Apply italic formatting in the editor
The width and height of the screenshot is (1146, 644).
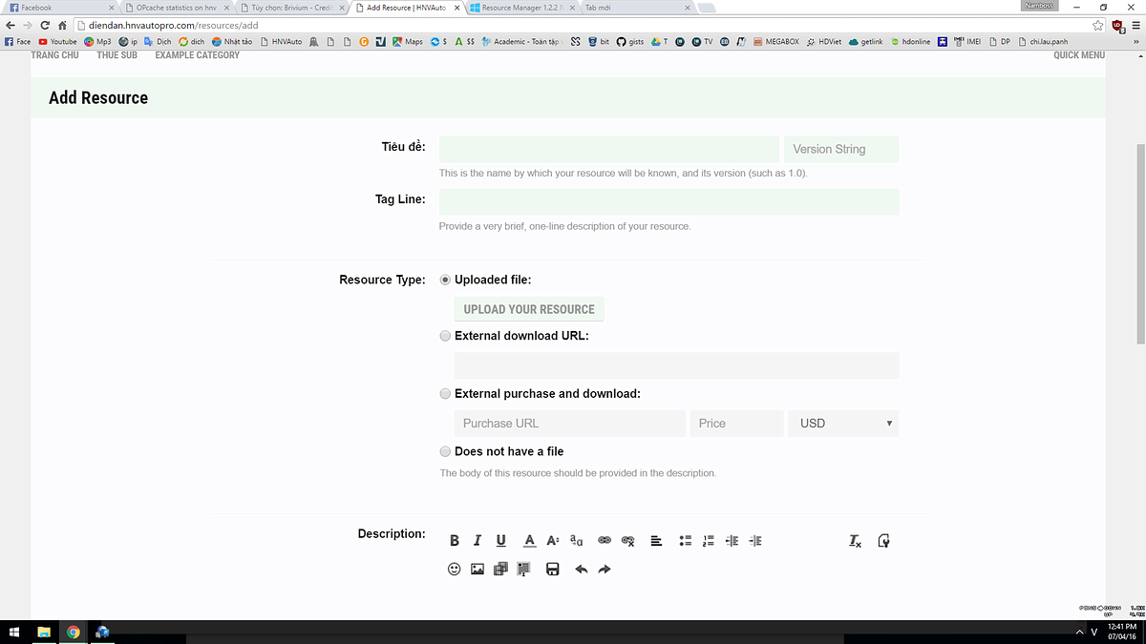tap(477, 541)
